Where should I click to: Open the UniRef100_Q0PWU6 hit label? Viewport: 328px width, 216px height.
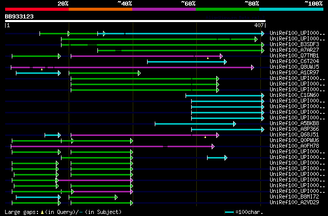294,141
